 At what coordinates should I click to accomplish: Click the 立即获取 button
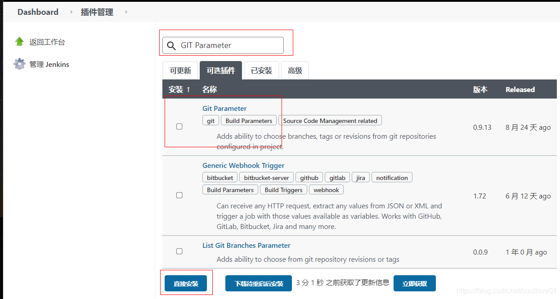click(415, 284)
